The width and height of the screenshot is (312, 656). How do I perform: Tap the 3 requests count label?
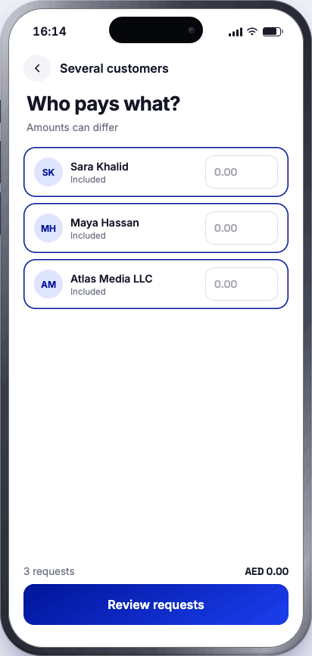(x=49, y=571)
